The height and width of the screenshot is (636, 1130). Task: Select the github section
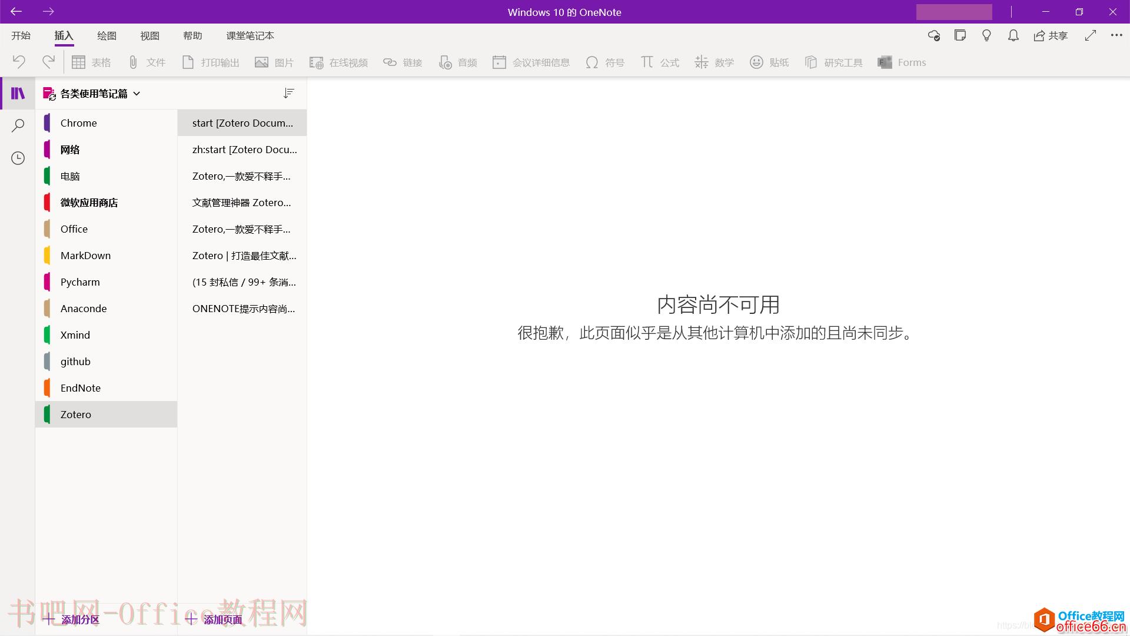pyautogui.click(x=107, y=362)
